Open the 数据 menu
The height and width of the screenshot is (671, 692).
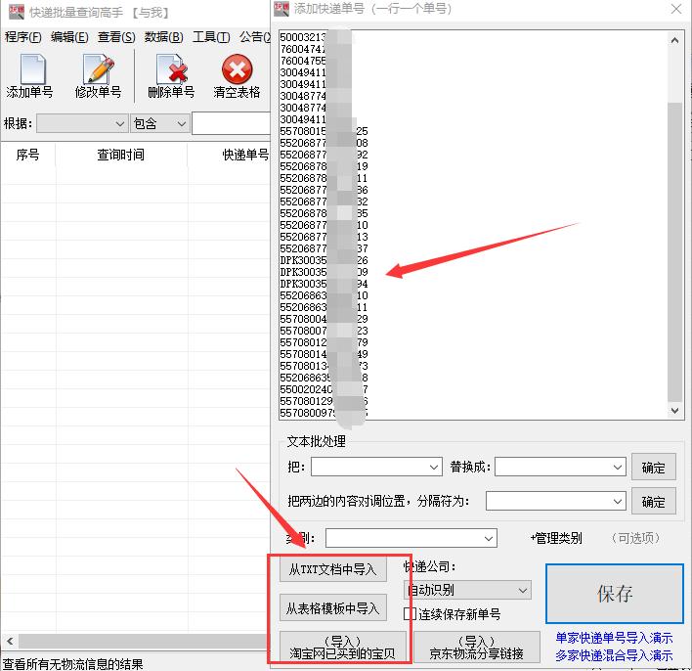click(163, 37)
